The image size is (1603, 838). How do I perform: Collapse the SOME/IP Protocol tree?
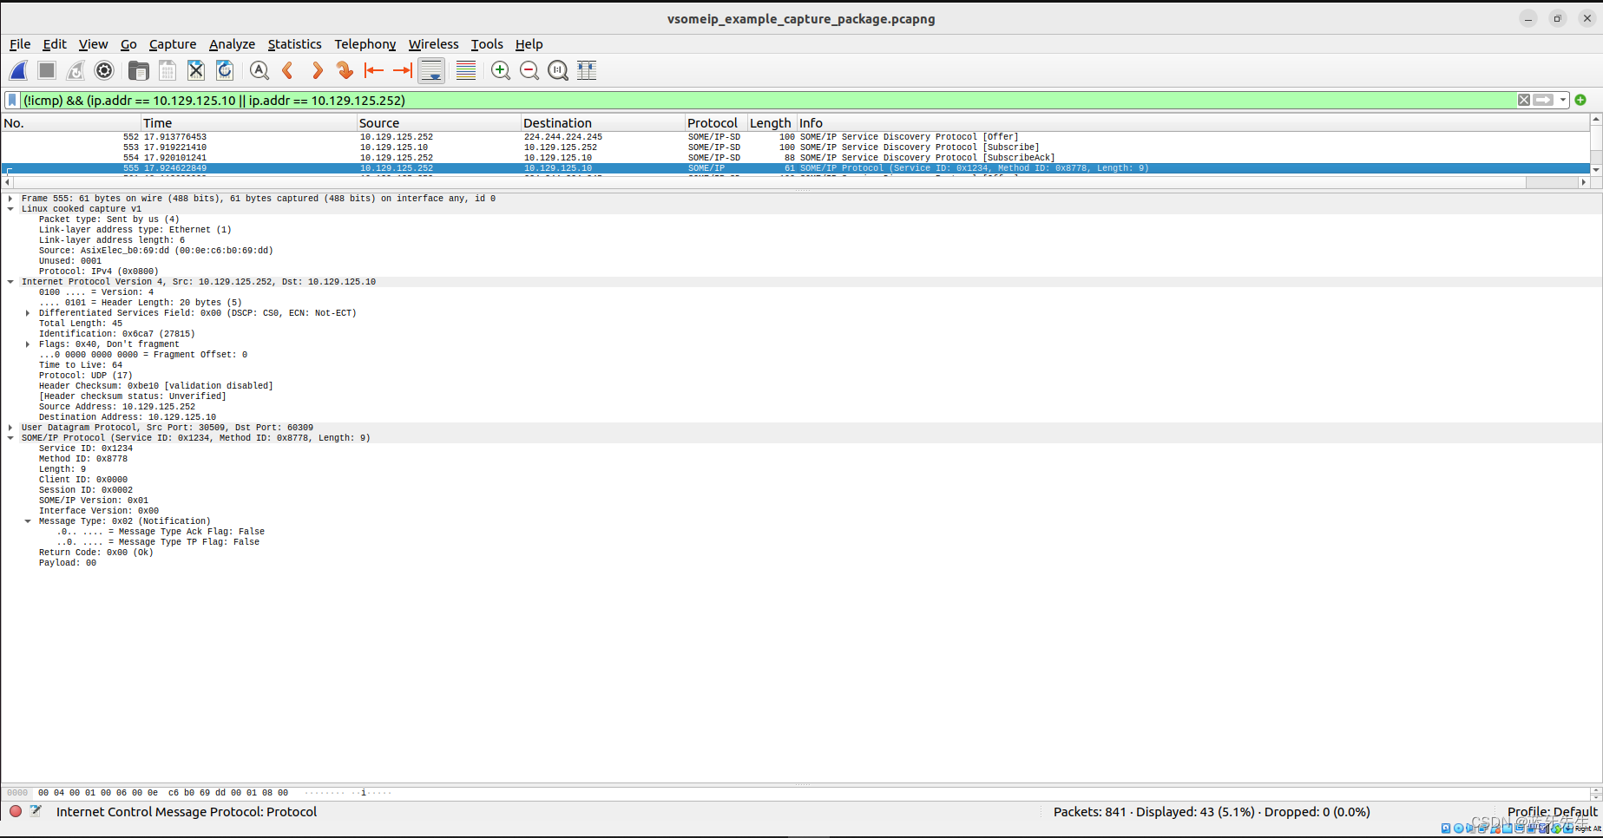10,437
